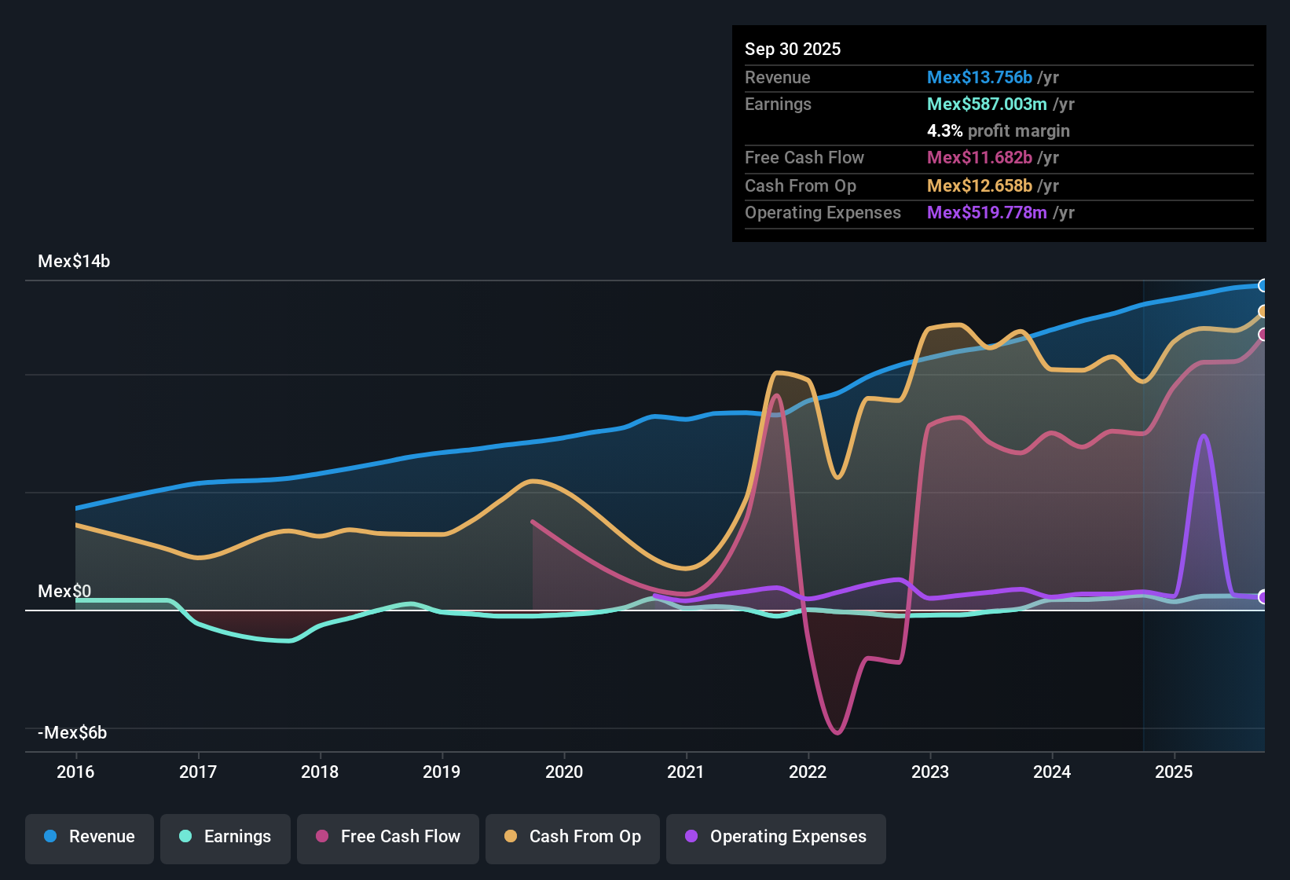Select the Revenue row in the tooltip
This screenshot has height=880, width=1290.
coord(998,77)
